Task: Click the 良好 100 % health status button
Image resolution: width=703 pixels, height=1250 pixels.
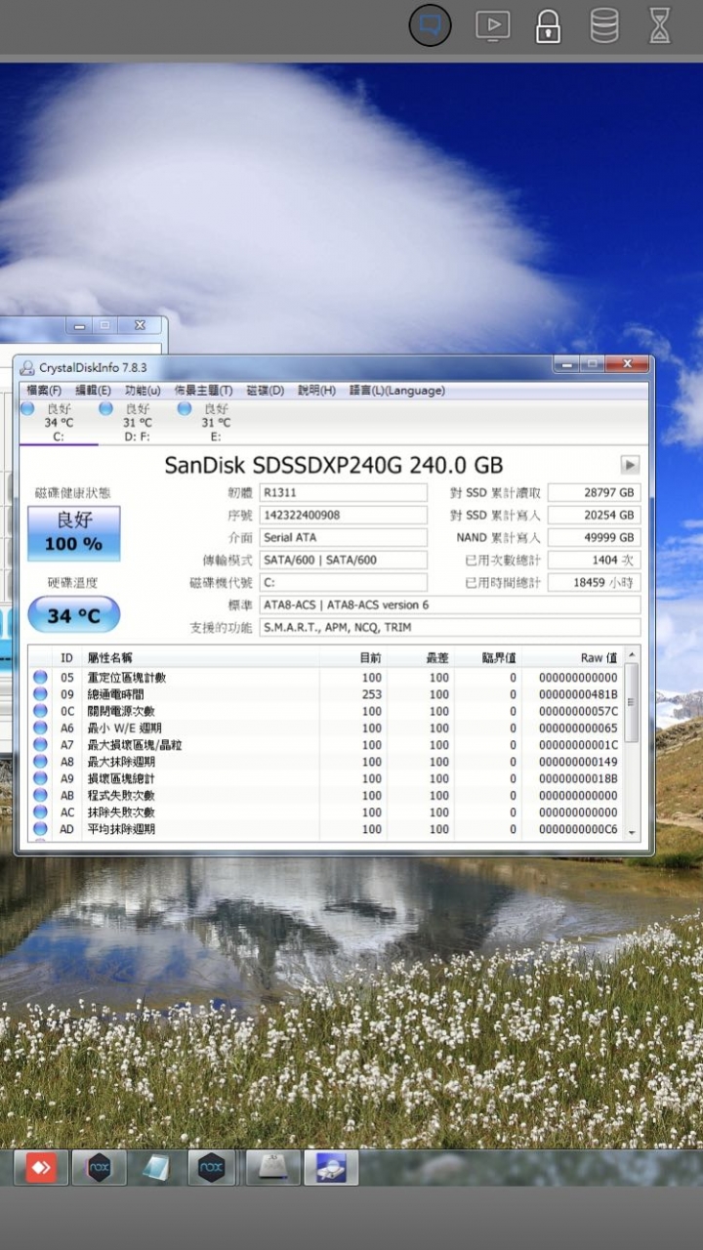Action: coord(73,533)
